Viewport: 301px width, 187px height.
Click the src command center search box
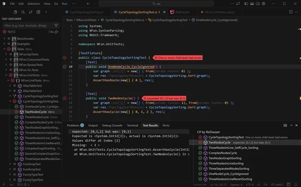156,4
